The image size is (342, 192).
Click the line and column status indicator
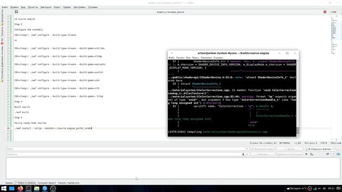click(x=263, y=143)
